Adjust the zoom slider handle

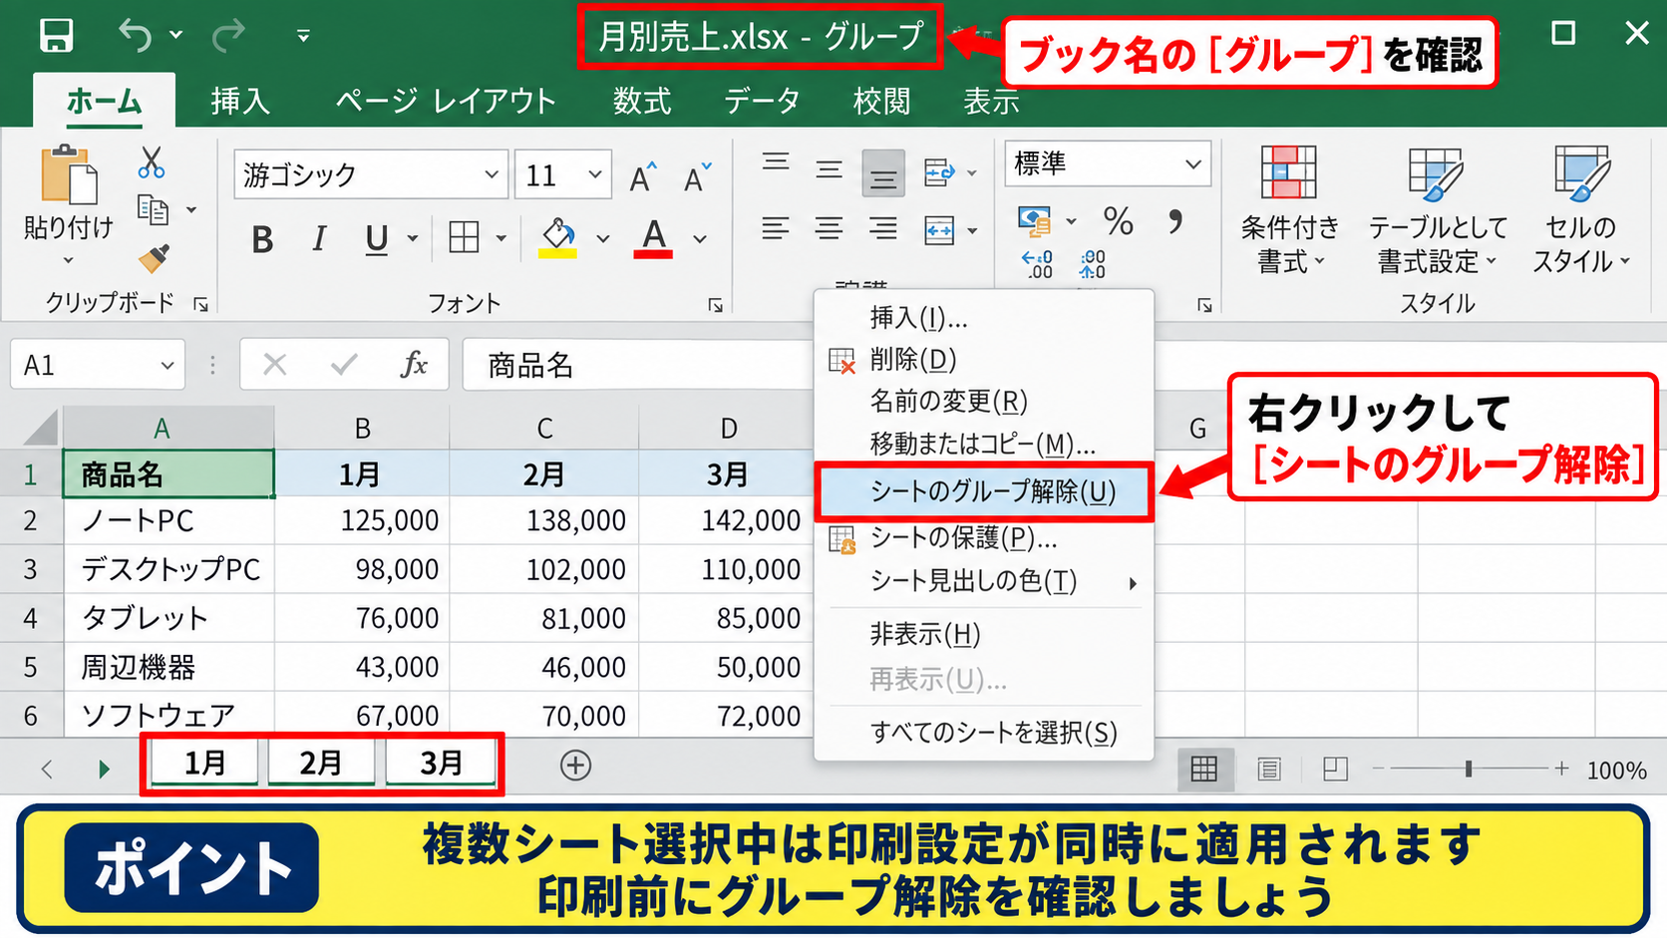coord(1469,769)
